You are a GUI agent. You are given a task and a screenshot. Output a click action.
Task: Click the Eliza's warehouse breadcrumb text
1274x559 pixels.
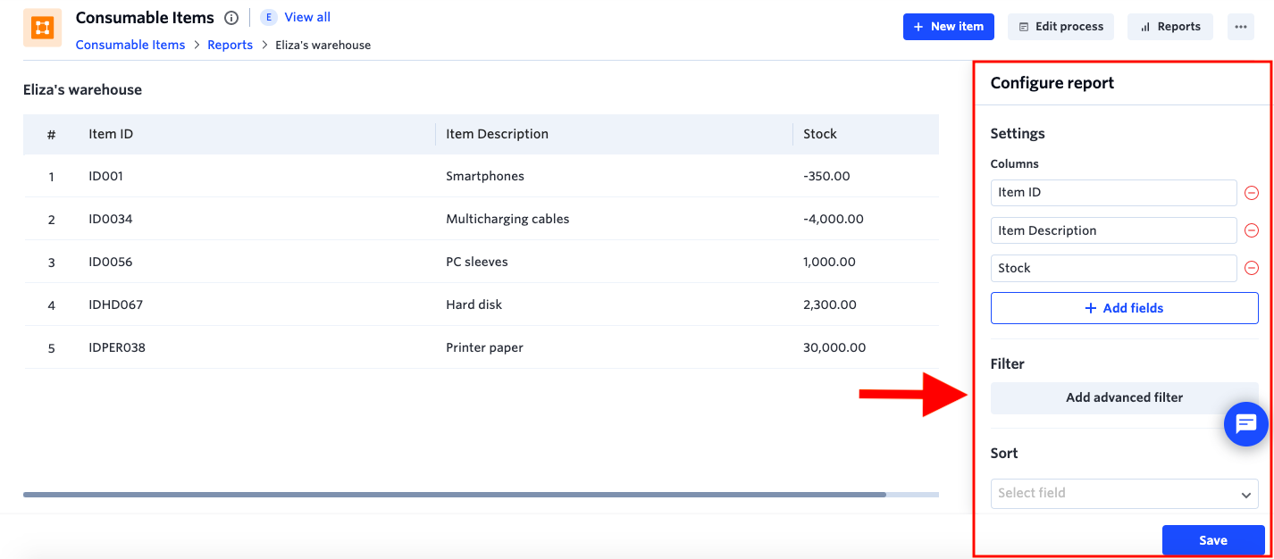[323, 45]
